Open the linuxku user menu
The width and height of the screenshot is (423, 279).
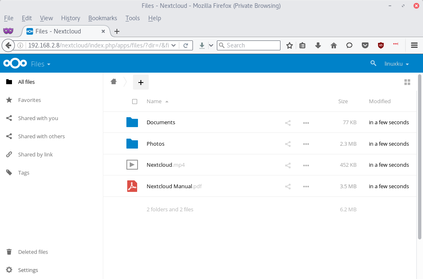point(397,64)
